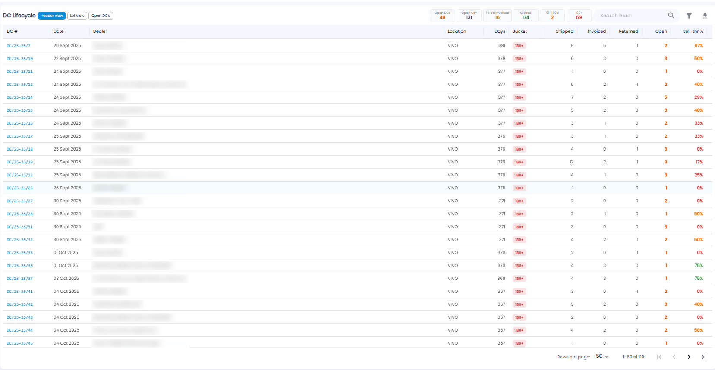This screenshot has width=715, height=370.
Task: Click the download export icon
Action: pos(705,16)
